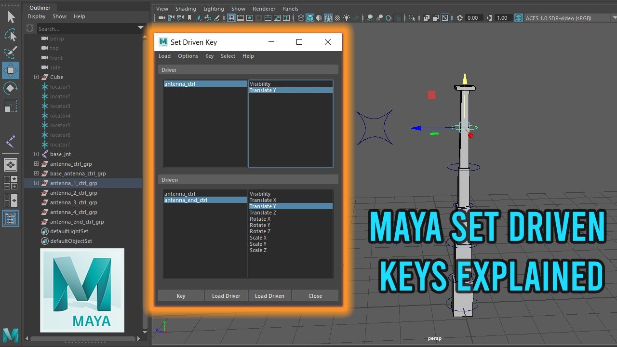Click the Image Plane icon

(x=198, y=18)
